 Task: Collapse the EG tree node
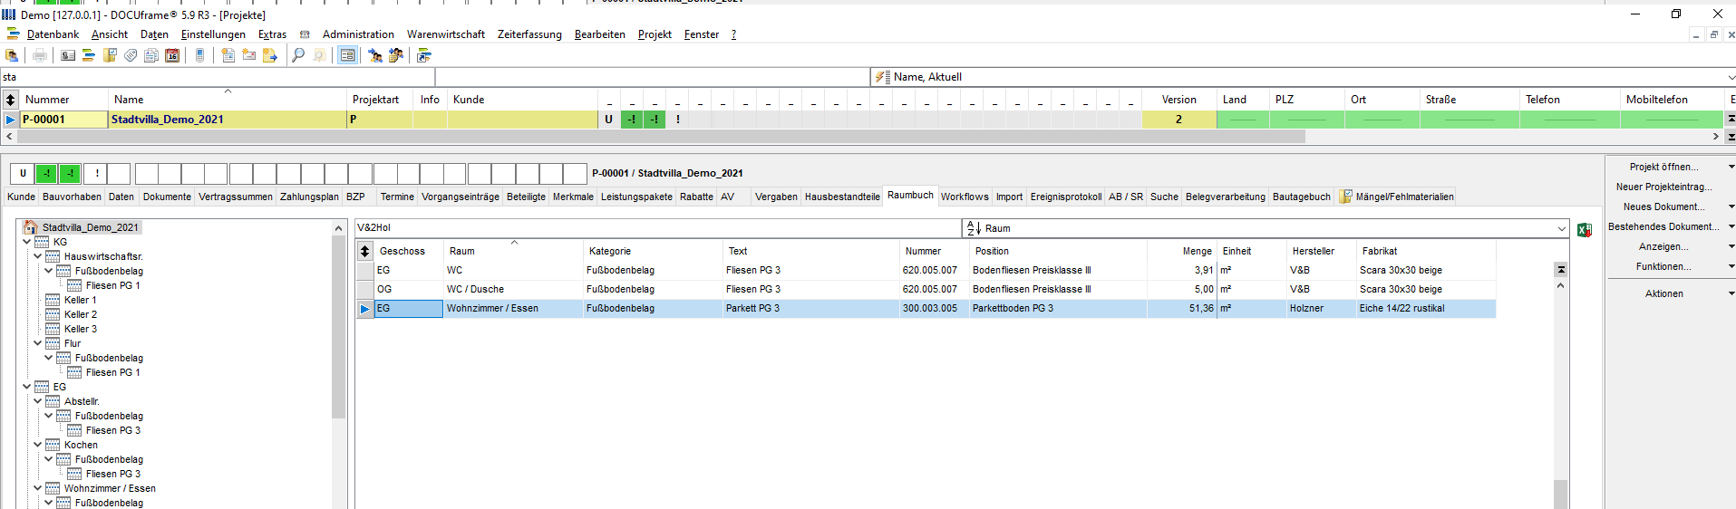pyautogui.click(x=27, y=387)
